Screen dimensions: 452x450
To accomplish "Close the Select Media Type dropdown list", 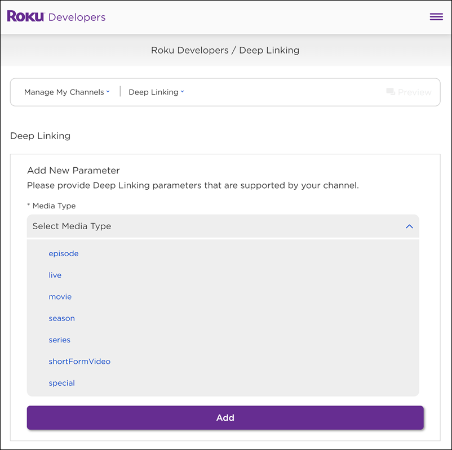I will (410, 226).
